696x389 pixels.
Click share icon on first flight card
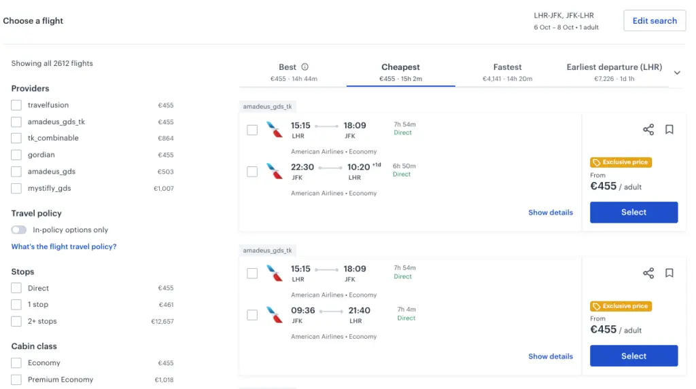pos(648,130)
